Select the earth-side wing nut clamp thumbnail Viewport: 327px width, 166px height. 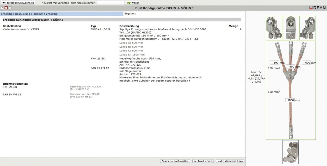coord(290,152)
